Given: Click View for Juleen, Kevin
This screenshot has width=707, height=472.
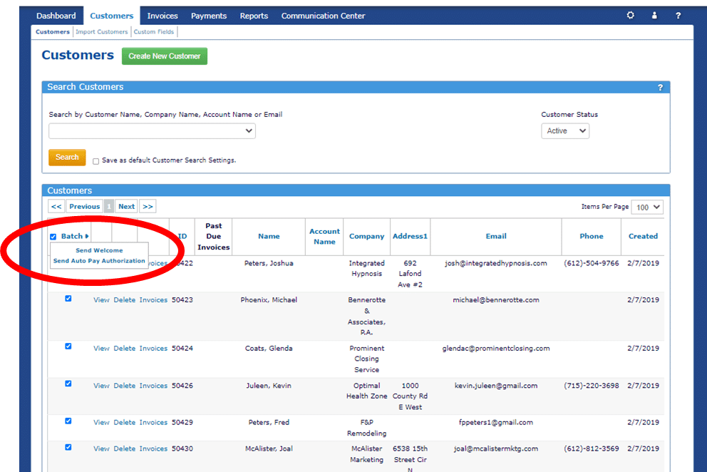Looking at the screenshot, I should 101,386.
